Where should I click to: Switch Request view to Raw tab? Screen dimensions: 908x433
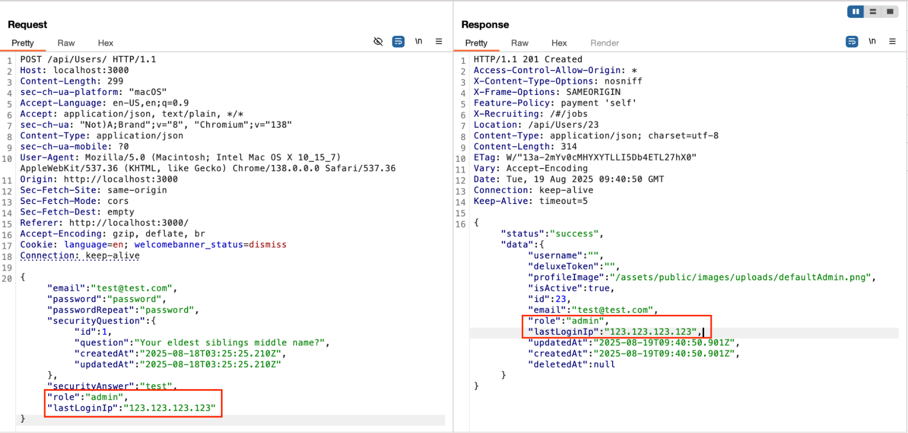click(x=66, y=43)
